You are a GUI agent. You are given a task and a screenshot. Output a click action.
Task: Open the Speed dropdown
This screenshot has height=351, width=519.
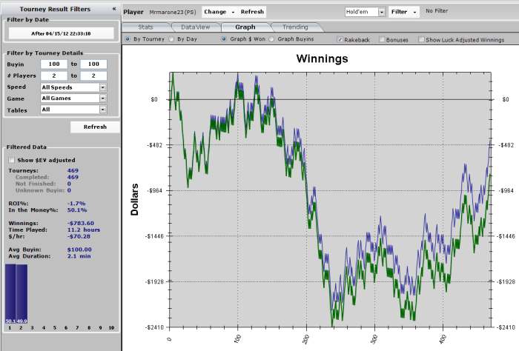pos(73,87)
